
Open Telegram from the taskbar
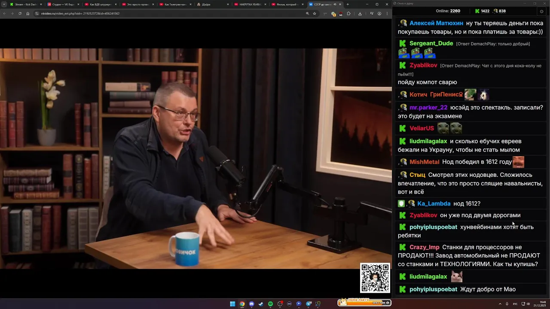(x=308, y=304)
